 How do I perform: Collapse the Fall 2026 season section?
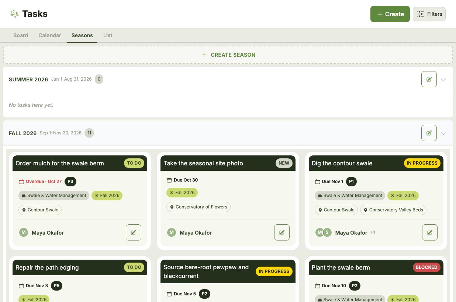point(443,133)
